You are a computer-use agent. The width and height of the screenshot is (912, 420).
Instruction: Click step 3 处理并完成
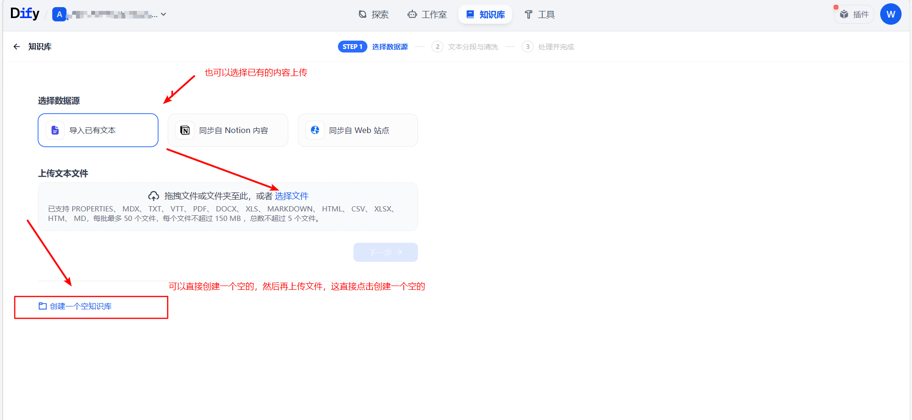click(x=548, y=47)
